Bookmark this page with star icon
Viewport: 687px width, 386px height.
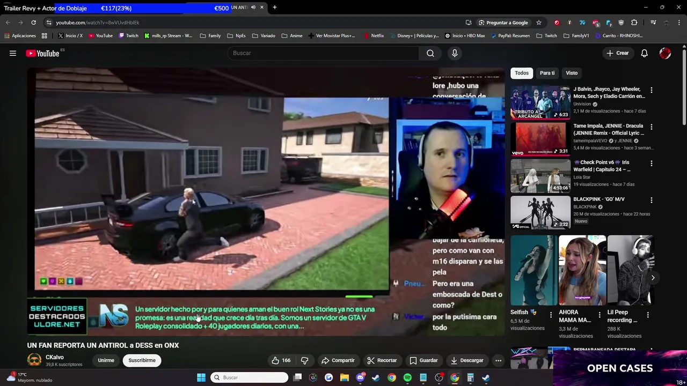pyautogui.click(x=539, y=23)
